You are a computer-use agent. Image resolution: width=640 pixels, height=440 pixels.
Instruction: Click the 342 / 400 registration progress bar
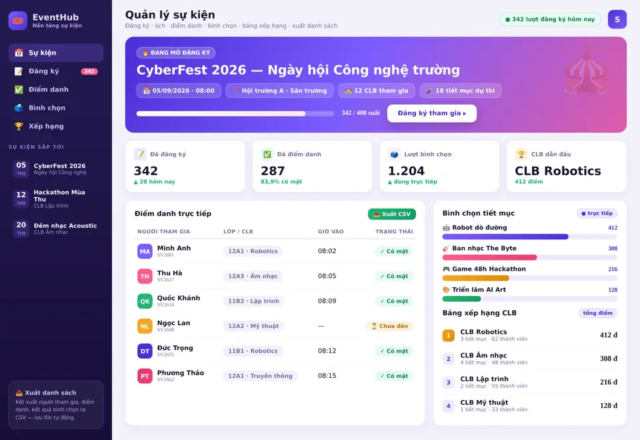(x=235, y=113)
